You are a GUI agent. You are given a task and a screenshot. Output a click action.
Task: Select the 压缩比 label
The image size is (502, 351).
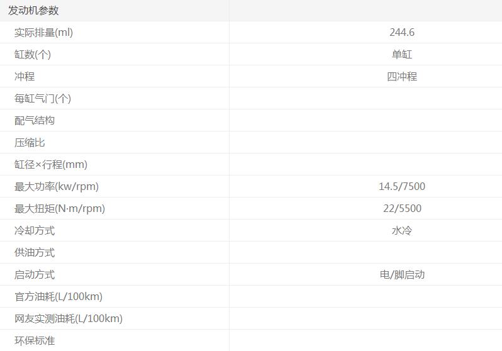point(30,143)
